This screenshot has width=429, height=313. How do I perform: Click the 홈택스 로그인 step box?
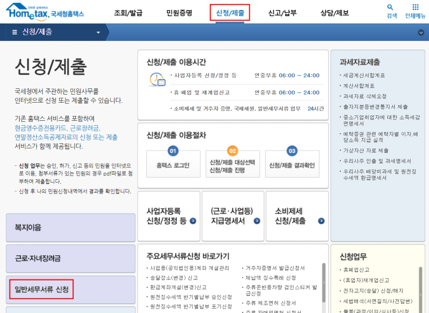173,164
